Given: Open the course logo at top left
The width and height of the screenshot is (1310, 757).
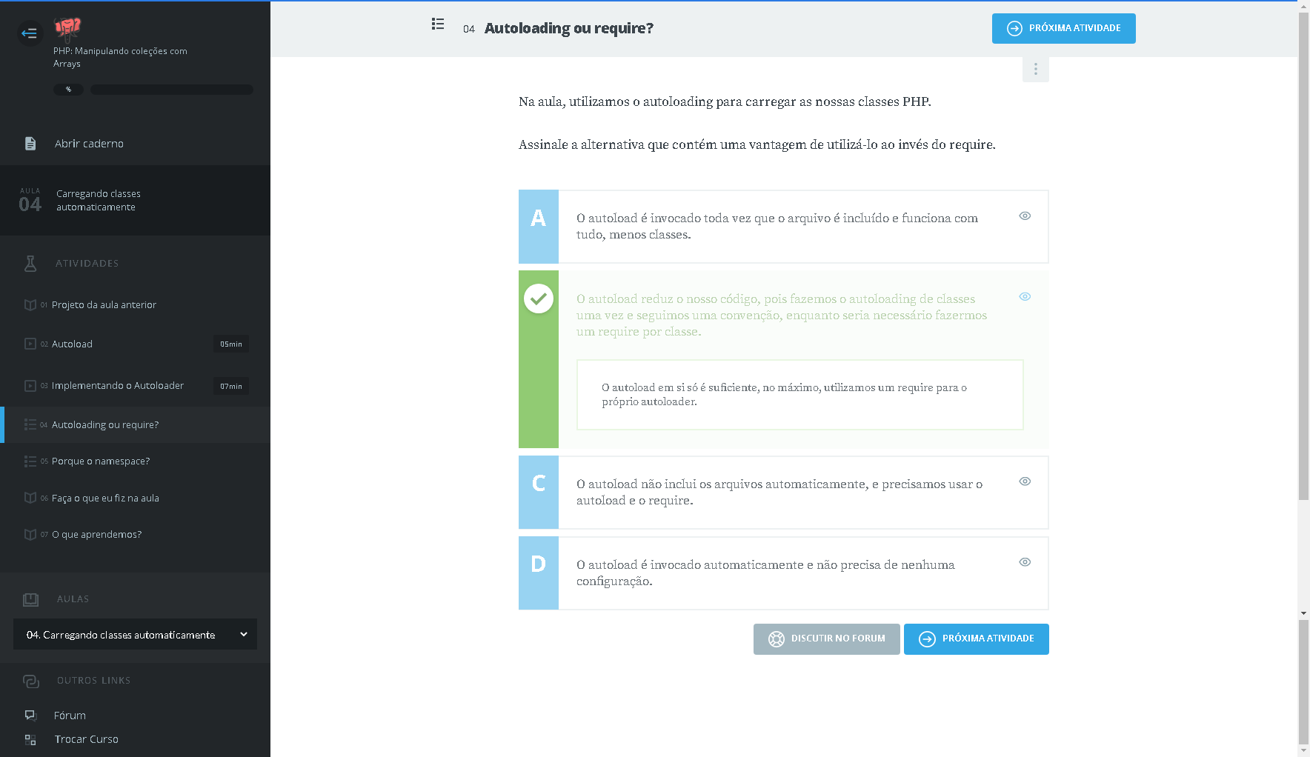Looking at the screenshot, I should point(67,28).
